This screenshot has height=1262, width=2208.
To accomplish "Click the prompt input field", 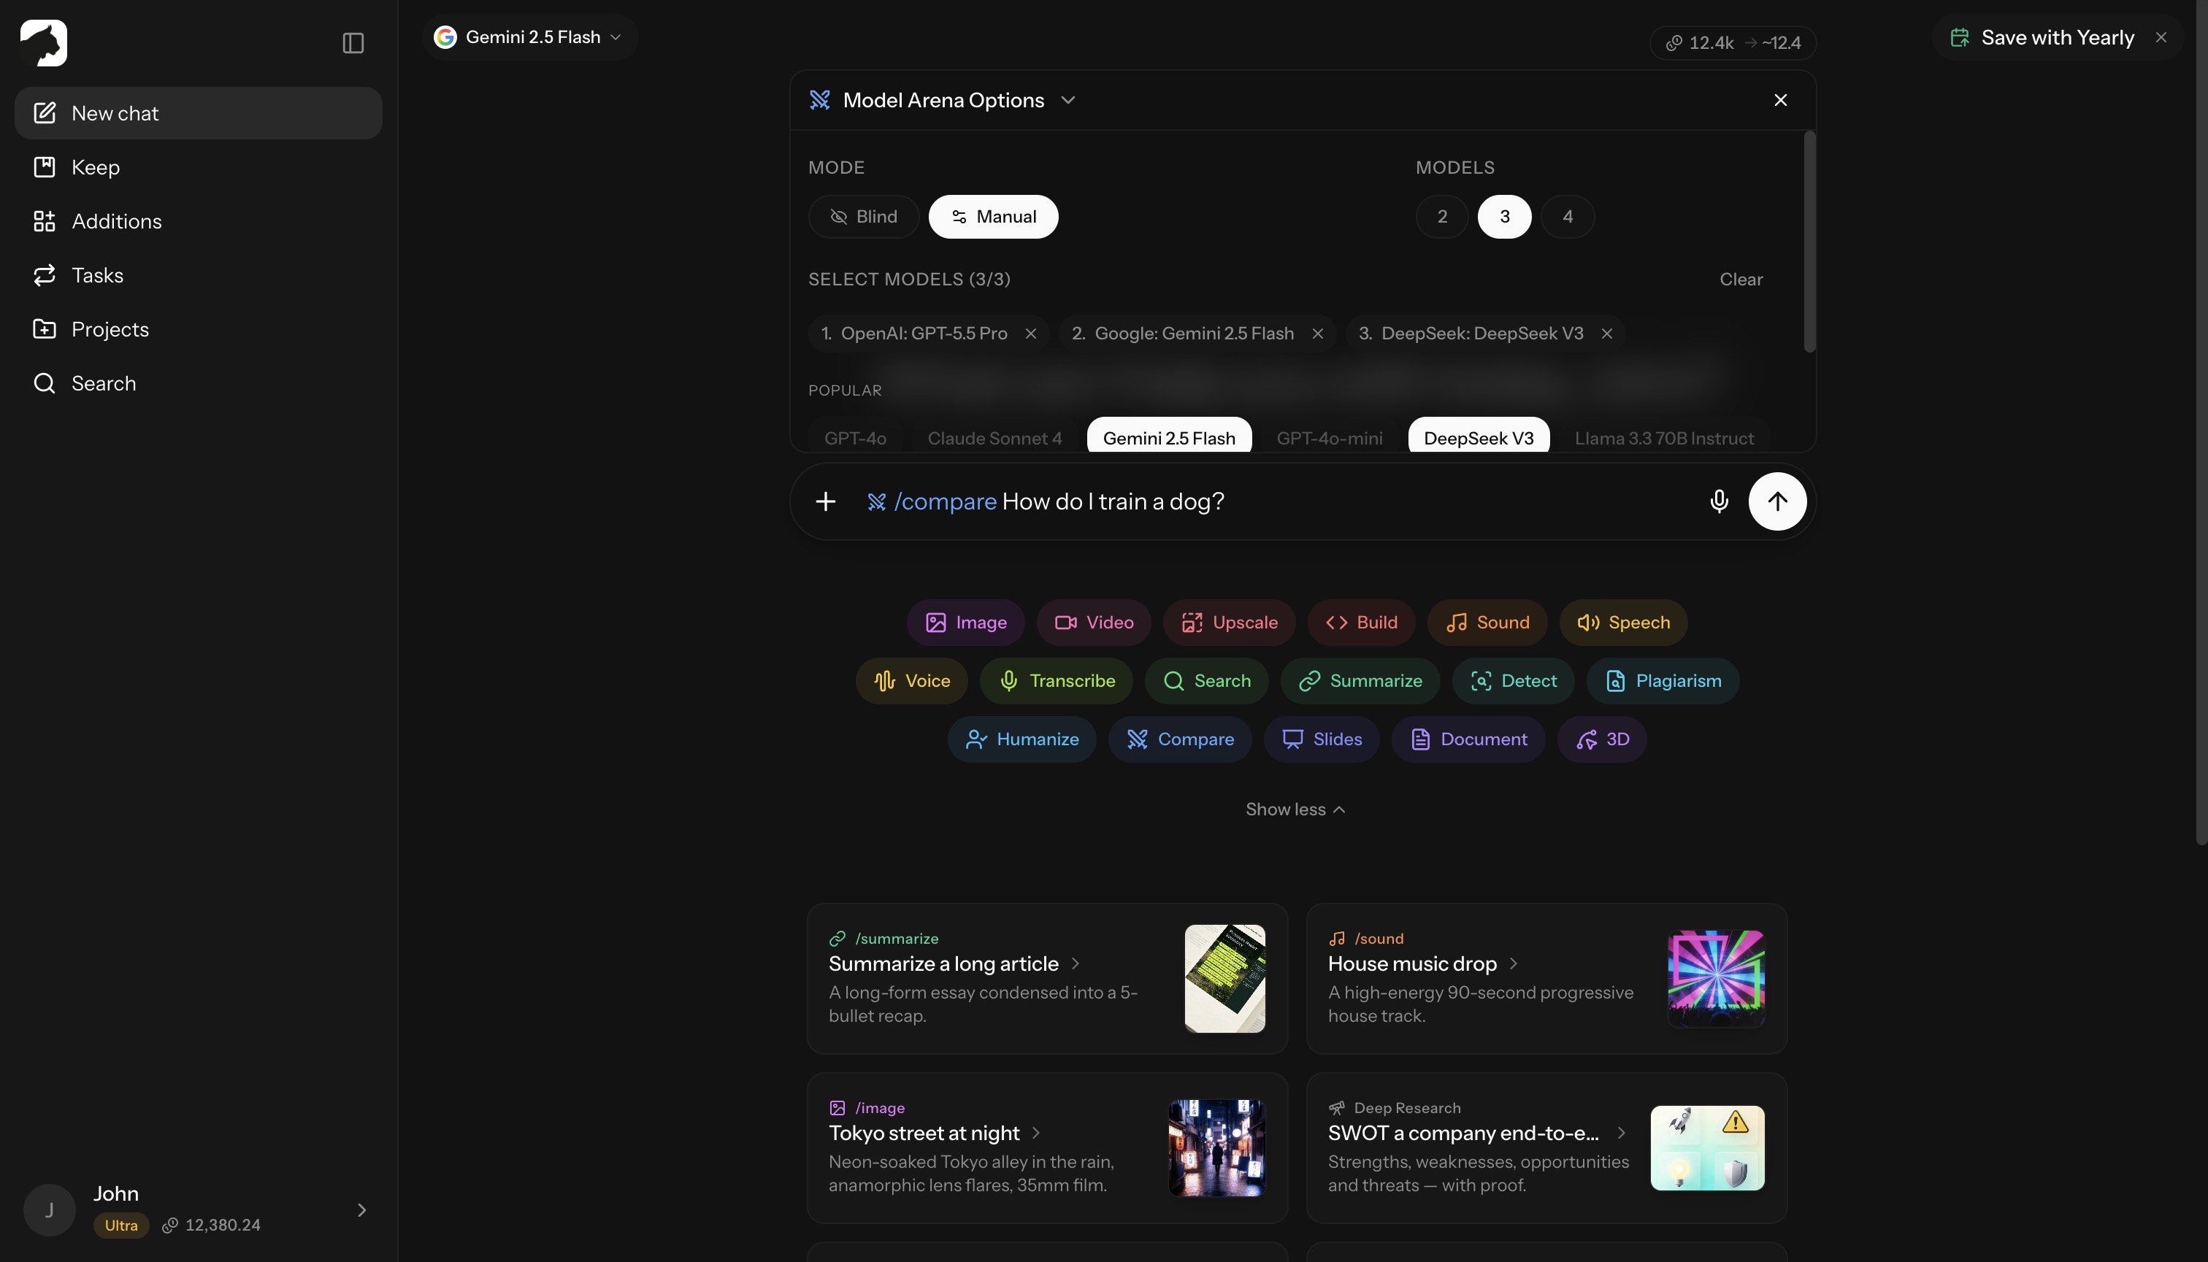I will pos(1274,501).
